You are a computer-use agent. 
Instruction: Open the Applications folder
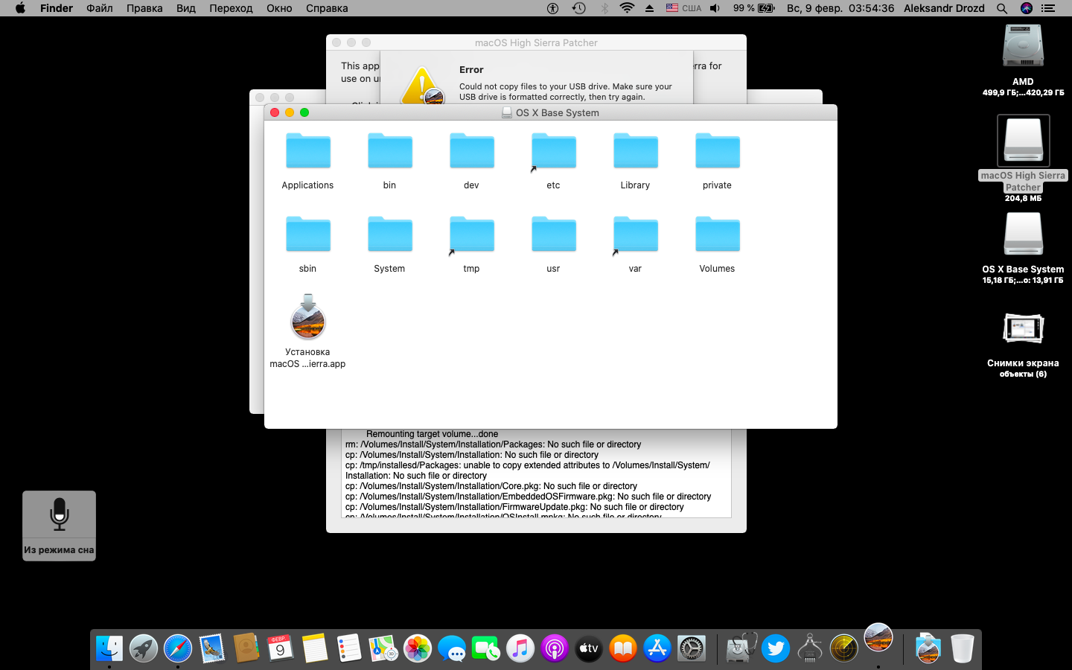pos(307,151)
